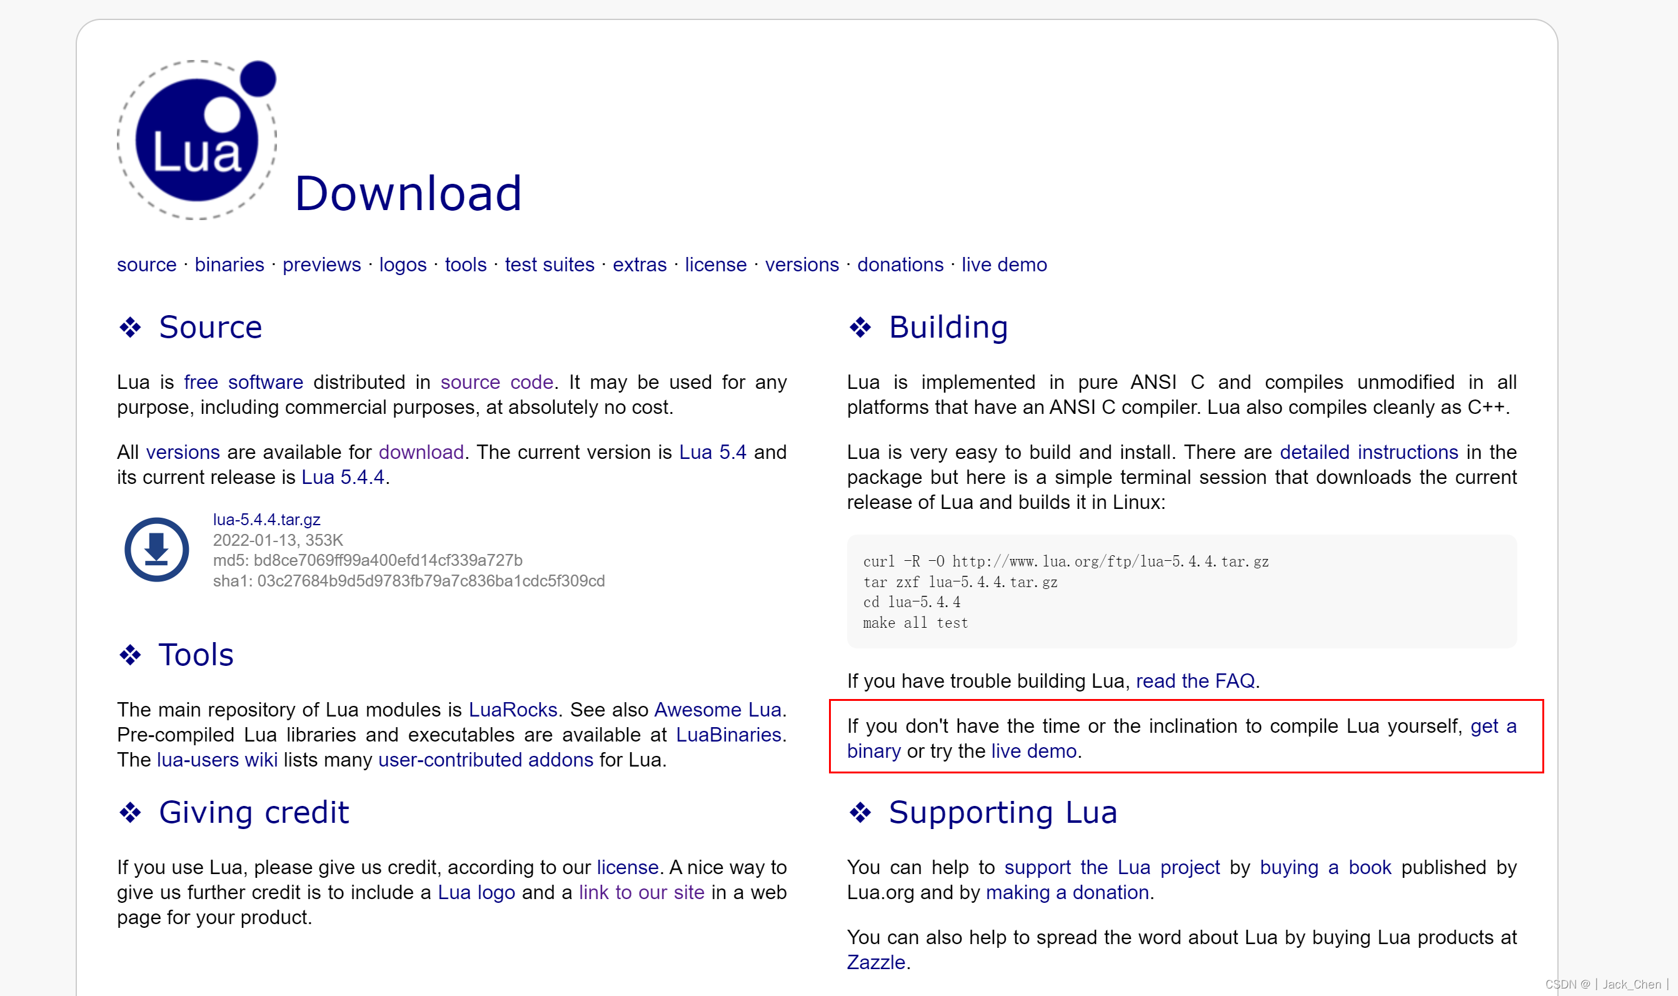Screen dimensions: 1678x996
Task: Click the sha1 checksum text
Action: [x=409, y=581]
